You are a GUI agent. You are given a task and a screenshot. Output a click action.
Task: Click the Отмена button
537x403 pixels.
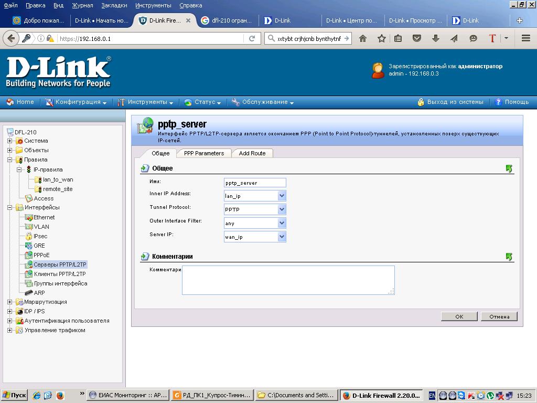point(499,316)
